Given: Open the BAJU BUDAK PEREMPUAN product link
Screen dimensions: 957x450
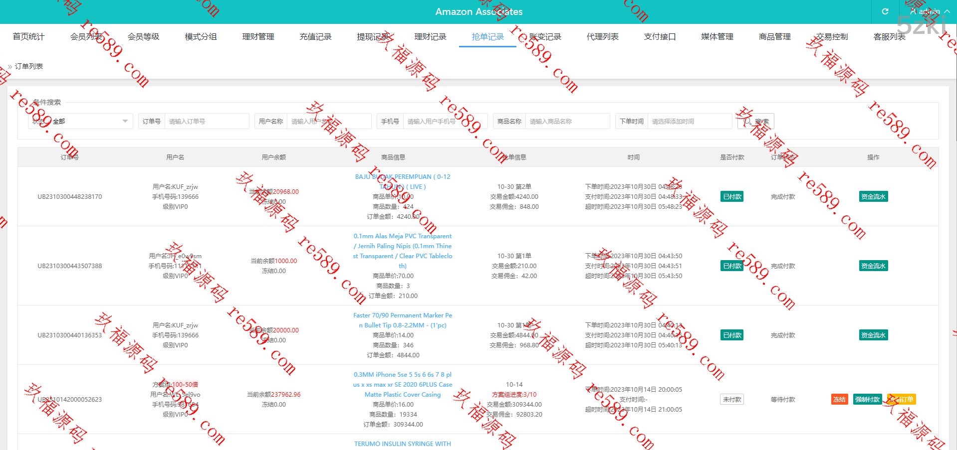Looking at the screenshot, I should click(403, 181).
